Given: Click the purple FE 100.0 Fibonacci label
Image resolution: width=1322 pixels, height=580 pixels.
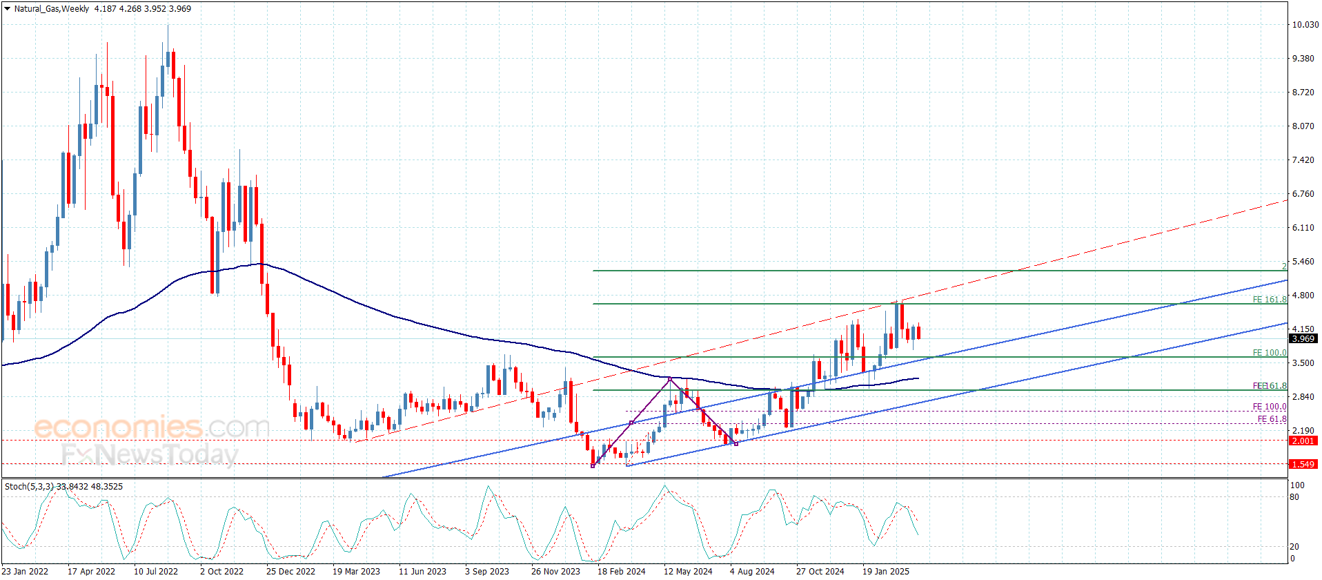Looking at the screenshot, I should (x=1269, y=407).
